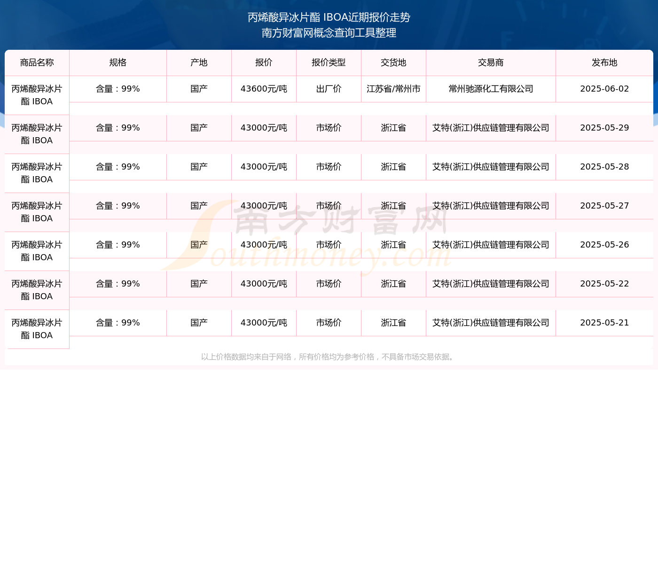This screenshot has height=566, width=658.
Task: Click 浙江省 in the 2025-05-27 row
Action: pyautogui.click(x=394, y=206)
